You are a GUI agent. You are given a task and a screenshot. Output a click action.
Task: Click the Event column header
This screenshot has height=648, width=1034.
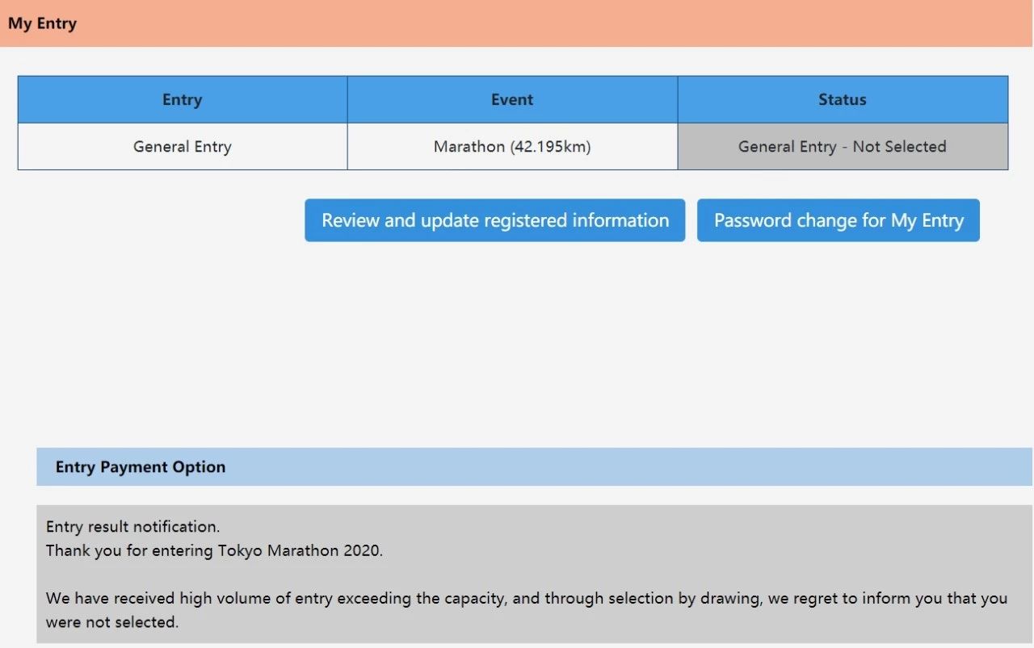pyautogui.click(x=512, y=99)
